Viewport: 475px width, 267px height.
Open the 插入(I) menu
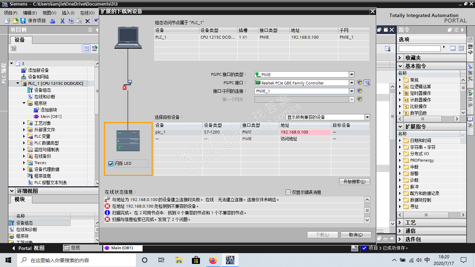[68, 13]
